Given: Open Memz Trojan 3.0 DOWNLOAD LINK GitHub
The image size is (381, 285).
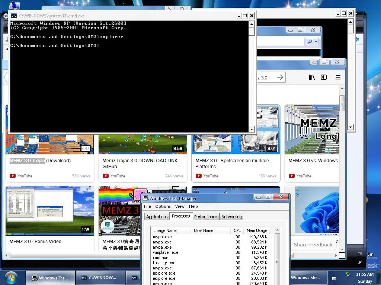Looking at the screenshot, I should [x=140, y=164].
